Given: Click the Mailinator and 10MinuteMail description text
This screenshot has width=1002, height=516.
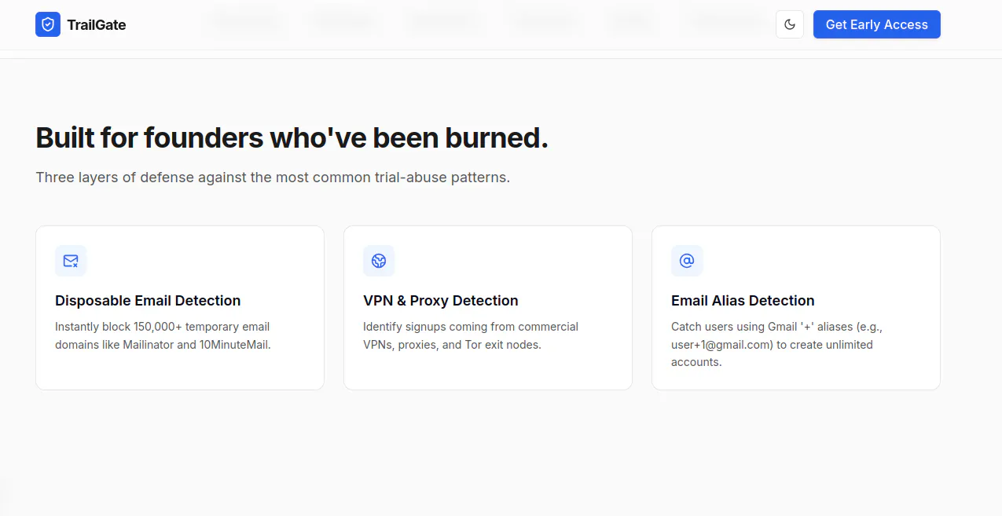Looking at the screenshot, I should tap(163, 335).
